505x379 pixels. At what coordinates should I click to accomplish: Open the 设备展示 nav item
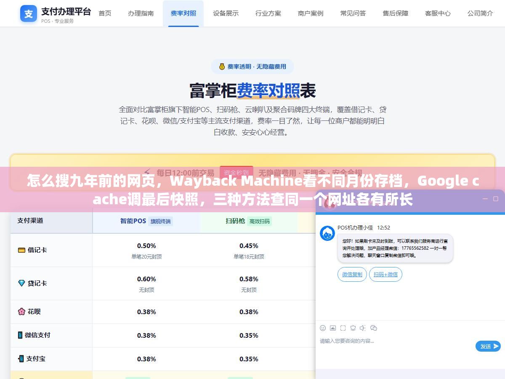click(x=226, y=13)
